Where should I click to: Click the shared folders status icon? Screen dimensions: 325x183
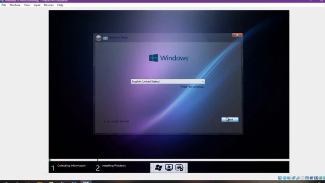(303, 178)
